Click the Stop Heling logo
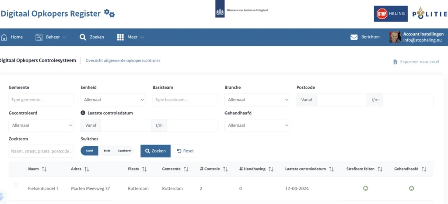448x204 pixels. tap(391, 14)
